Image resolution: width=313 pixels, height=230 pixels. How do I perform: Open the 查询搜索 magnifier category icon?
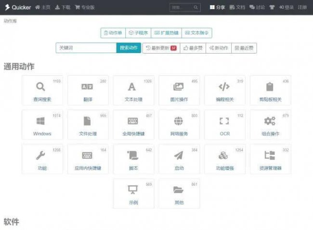(40, 87)
